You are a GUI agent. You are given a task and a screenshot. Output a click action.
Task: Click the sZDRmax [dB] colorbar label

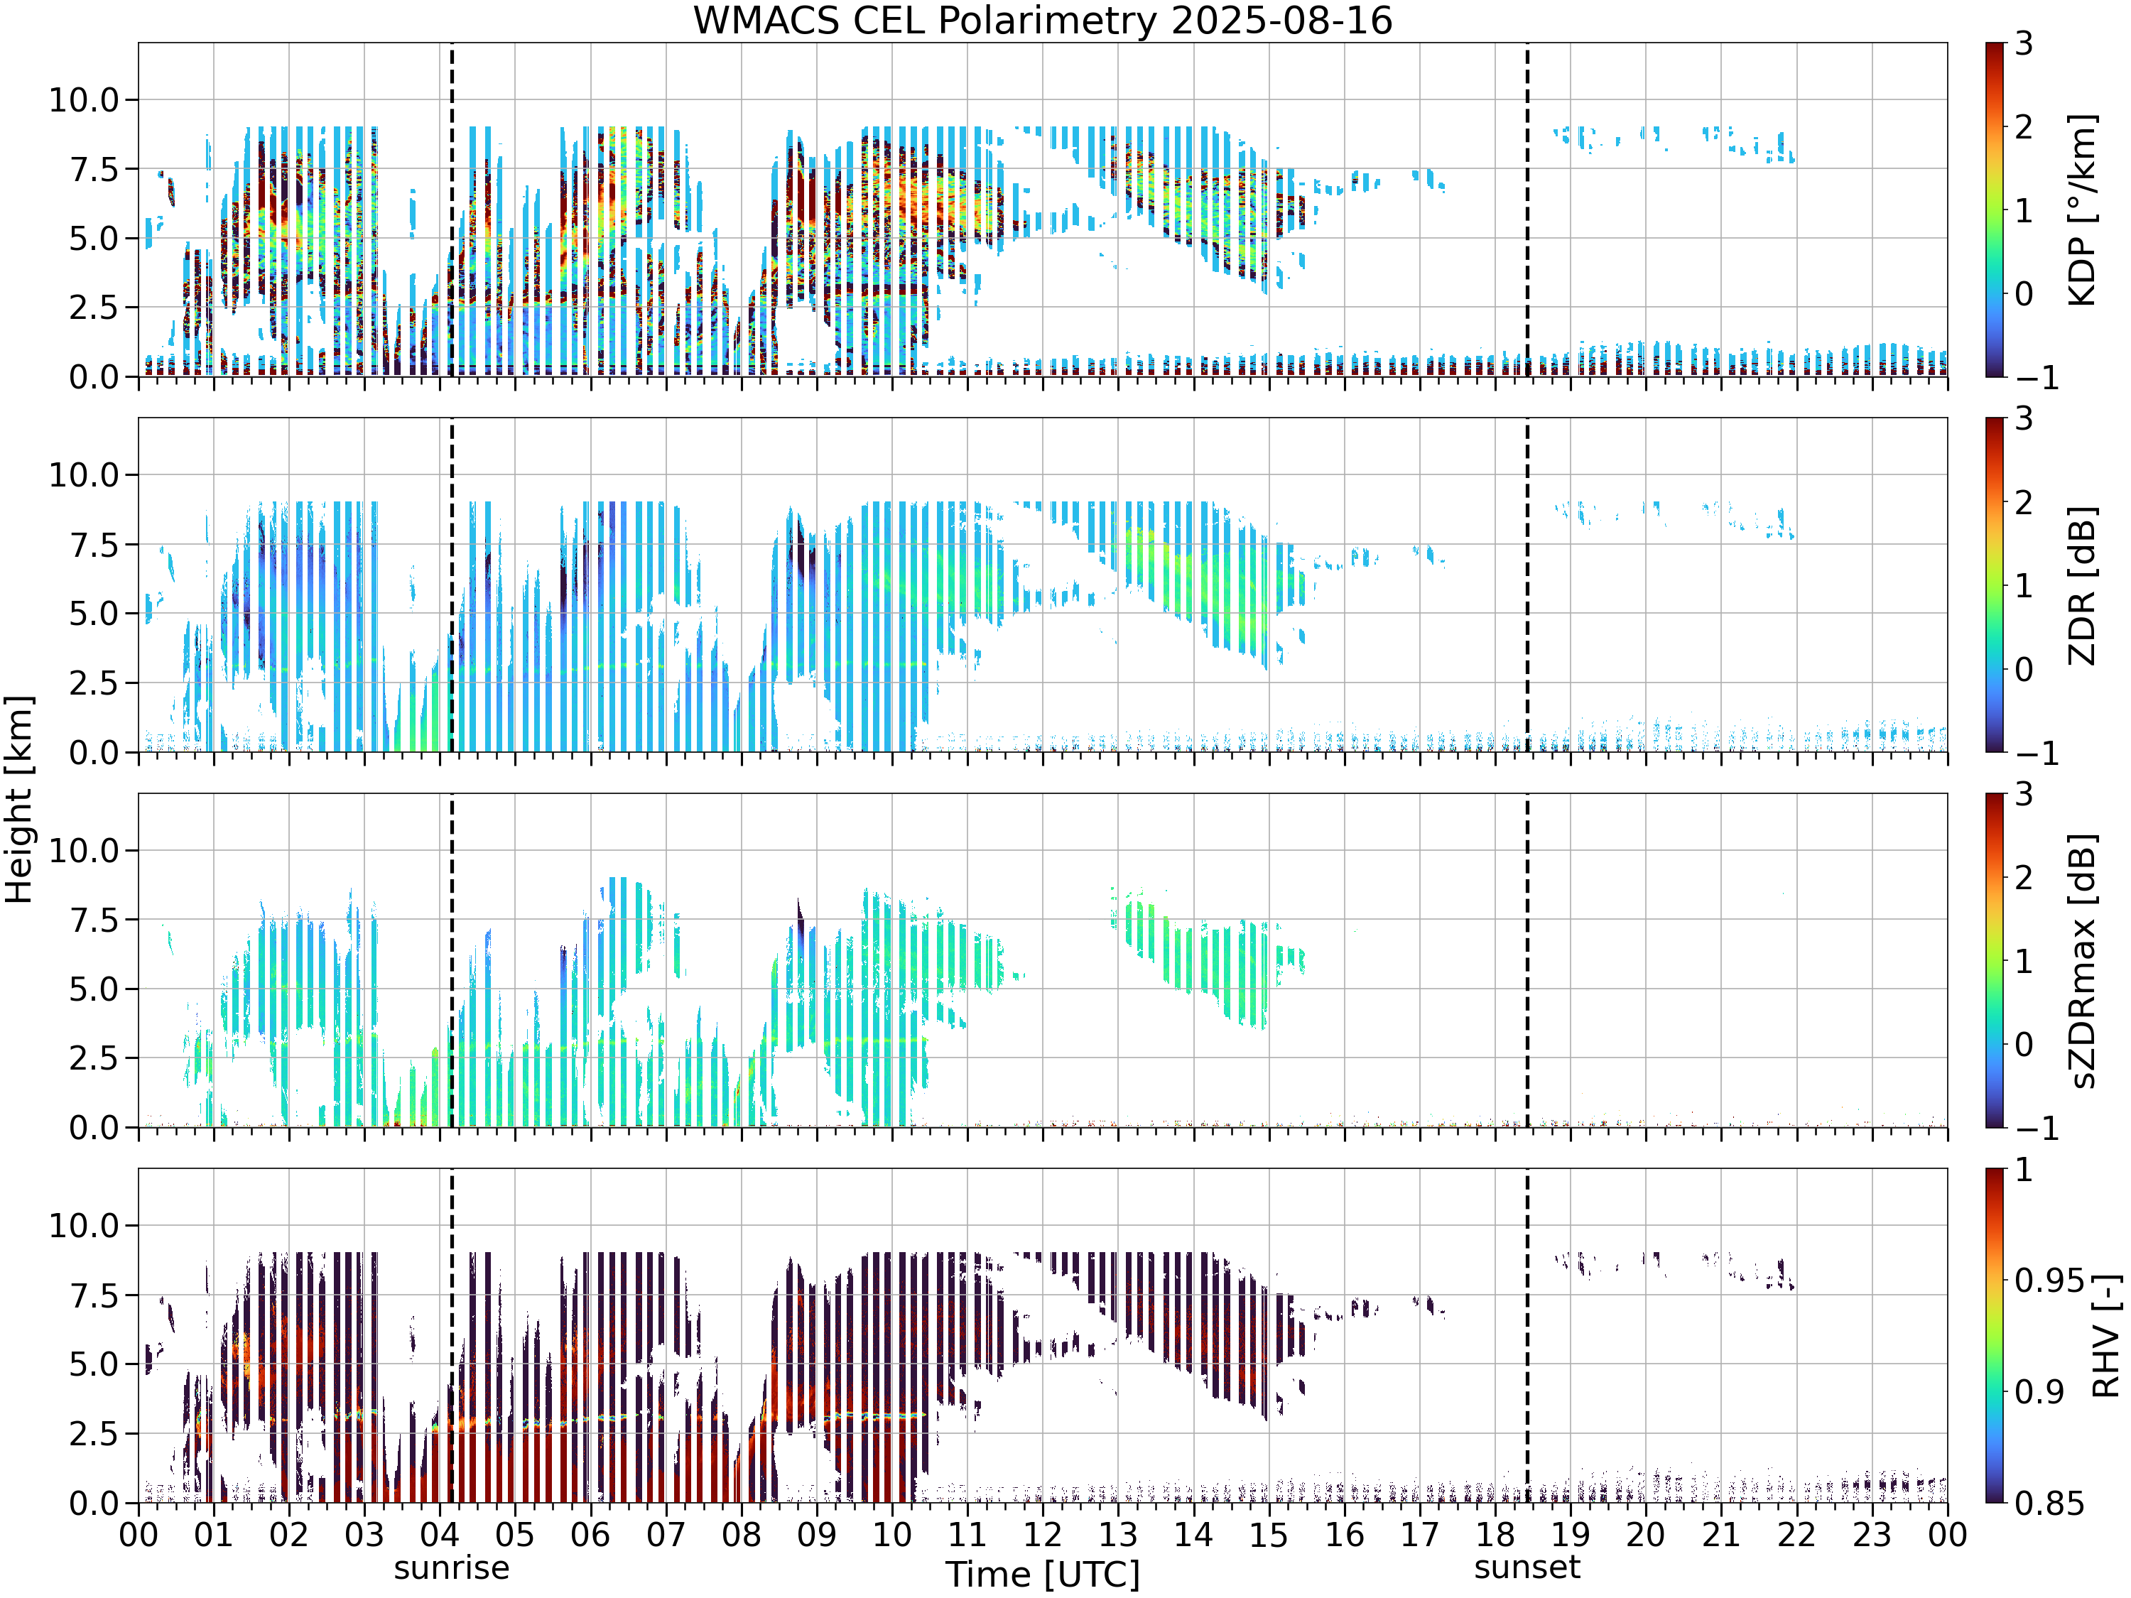point(2083,962)
